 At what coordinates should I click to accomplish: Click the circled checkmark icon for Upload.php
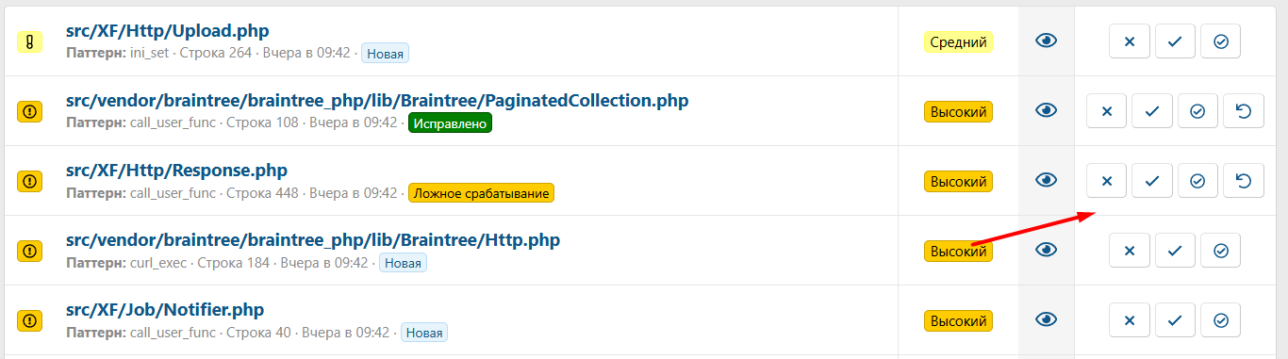[x=1221, y=41]
